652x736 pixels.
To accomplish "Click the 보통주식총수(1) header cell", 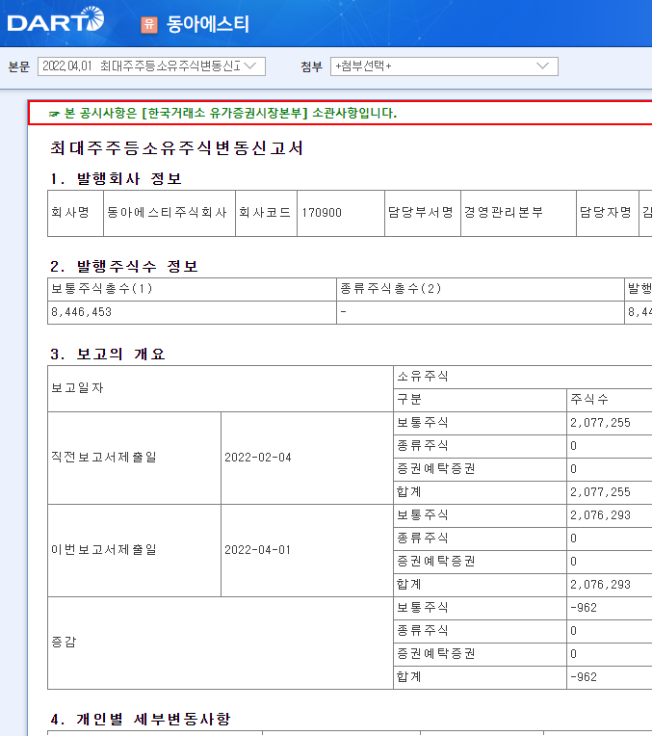I will (x=192, y=289).
